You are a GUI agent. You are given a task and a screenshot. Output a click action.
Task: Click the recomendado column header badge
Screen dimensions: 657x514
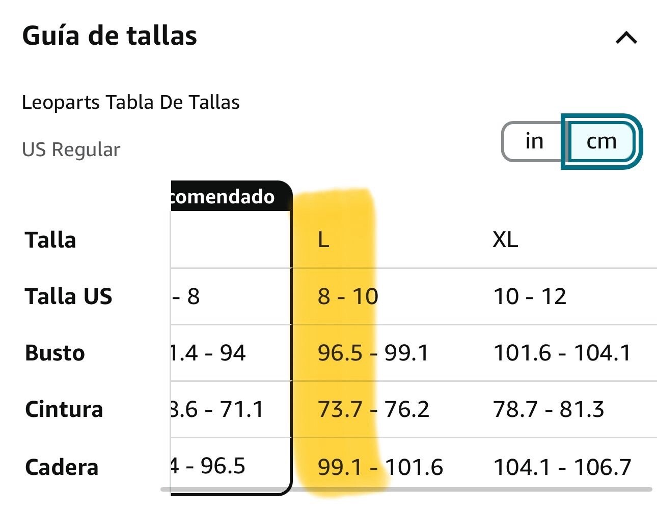[x=231, y=196]
